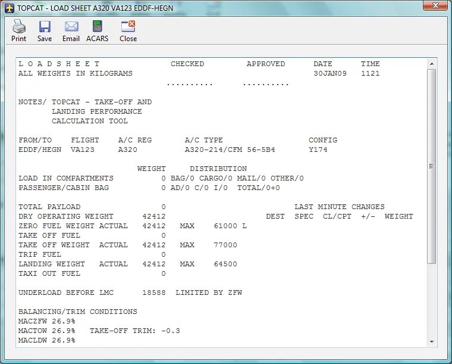Click the TAKE-OFF TRIM: -0.3 text

135,331
